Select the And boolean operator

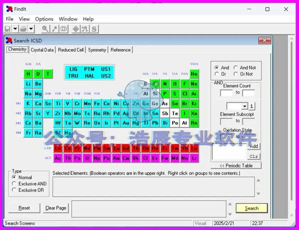(221, 68)
